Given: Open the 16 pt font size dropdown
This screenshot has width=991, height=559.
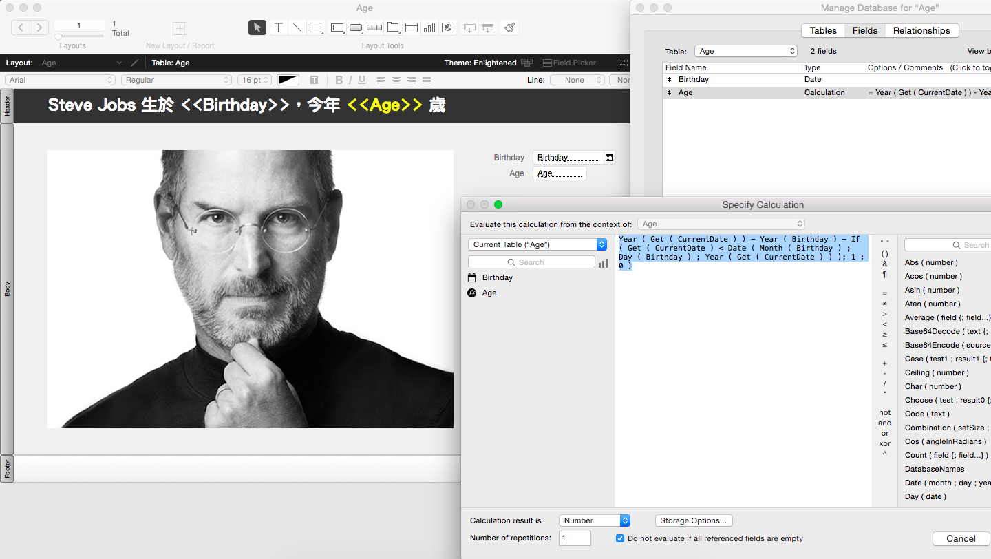Looking at the screenshot, I should pos(255,80).
